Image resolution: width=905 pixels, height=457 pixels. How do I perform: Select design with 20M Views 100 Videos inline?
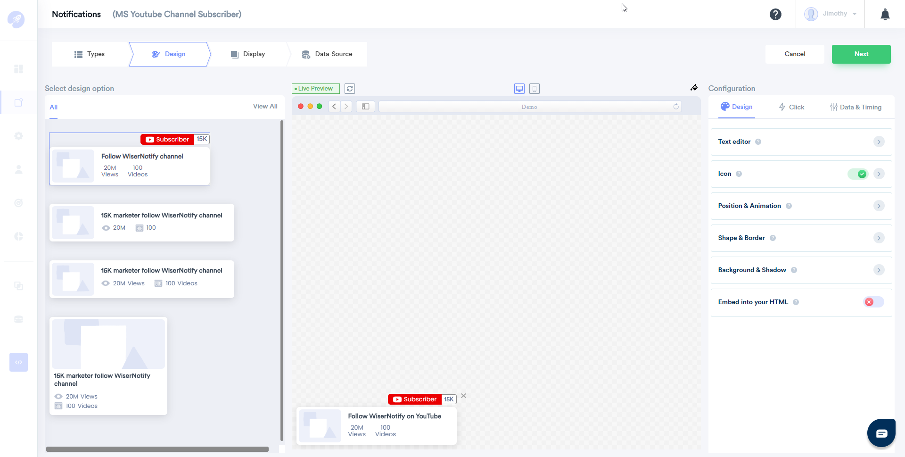click(142, 279)
